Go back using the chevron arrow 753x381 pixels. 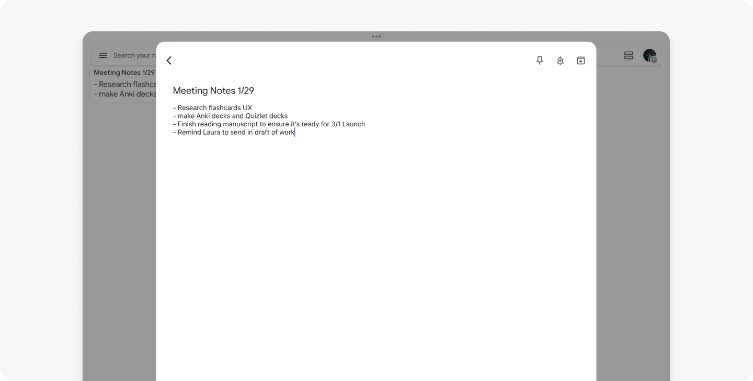point(169,61)
